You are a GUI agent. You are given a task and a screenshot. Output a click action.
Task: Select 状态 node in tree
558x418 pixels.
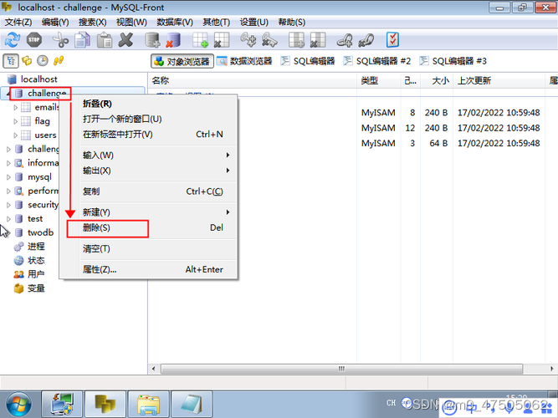coord(36,260)
